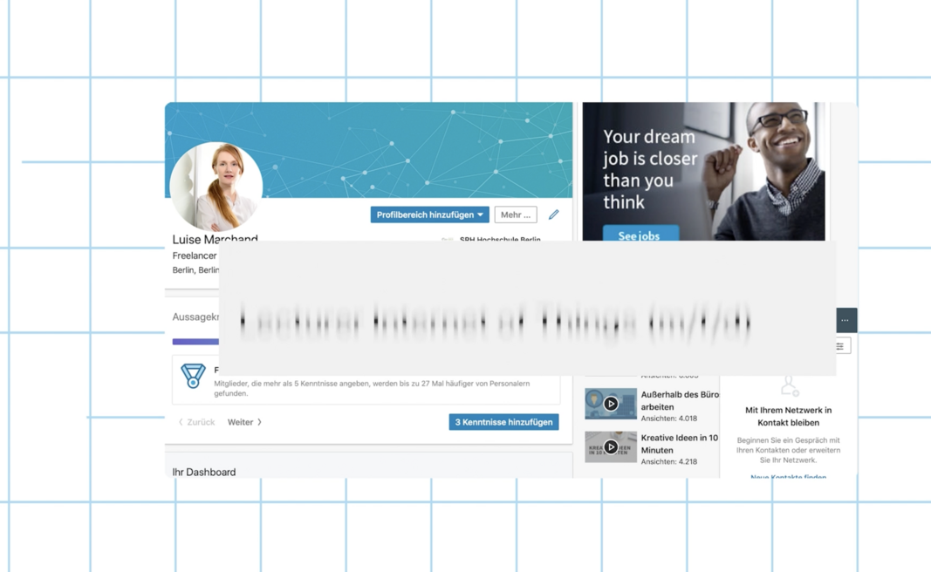Click the Neue Kontakte finden link

(788, 476)
